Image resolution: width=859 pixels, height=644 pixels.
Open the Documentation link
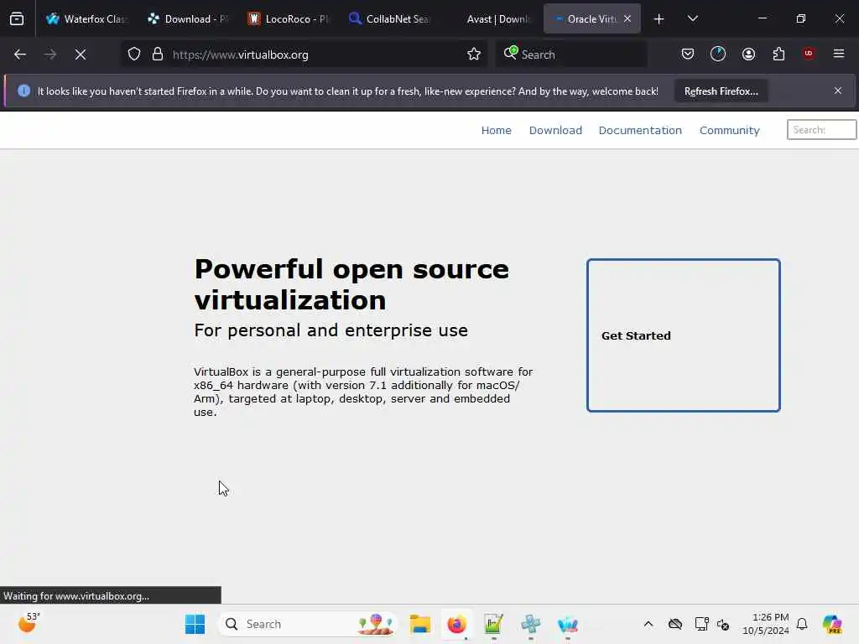(640, 130)
